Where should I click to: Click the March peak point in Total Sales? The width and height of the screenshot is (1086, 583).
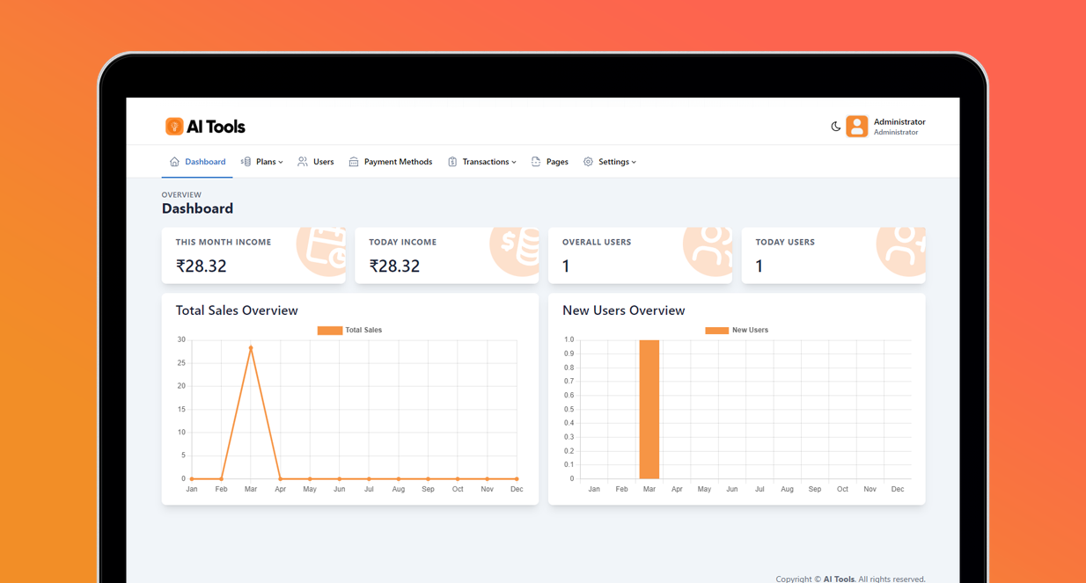click(251, 348)
